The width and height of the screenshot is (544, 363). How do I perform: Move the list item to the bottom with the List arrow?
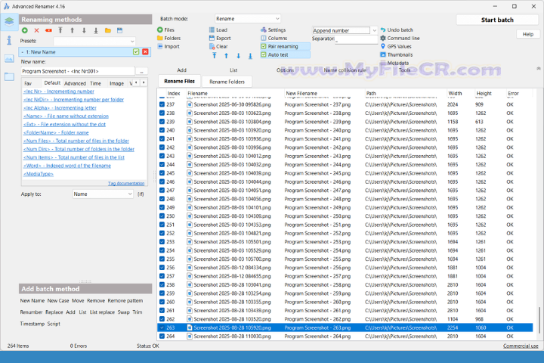(250, 56)
